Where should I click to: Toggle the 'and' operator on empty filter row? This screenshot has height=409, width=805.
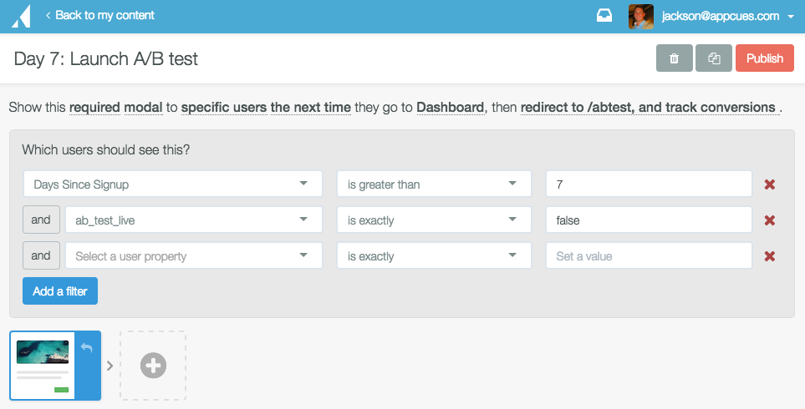(41, 255)
